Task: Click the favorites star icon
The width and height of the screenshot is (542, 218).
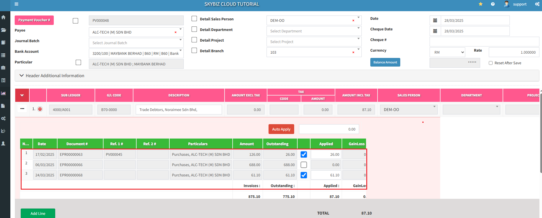Action: [480, 4]
